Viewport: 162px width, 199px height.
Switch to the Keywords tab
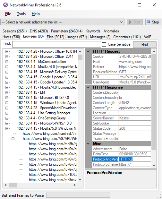pos(93,31)
